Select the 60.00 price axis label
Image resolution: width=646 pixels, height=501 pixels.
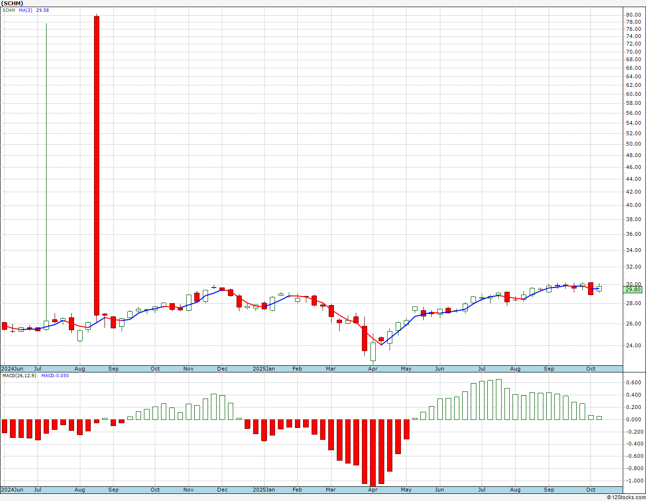pyautogui.click(x=633, y=94)
